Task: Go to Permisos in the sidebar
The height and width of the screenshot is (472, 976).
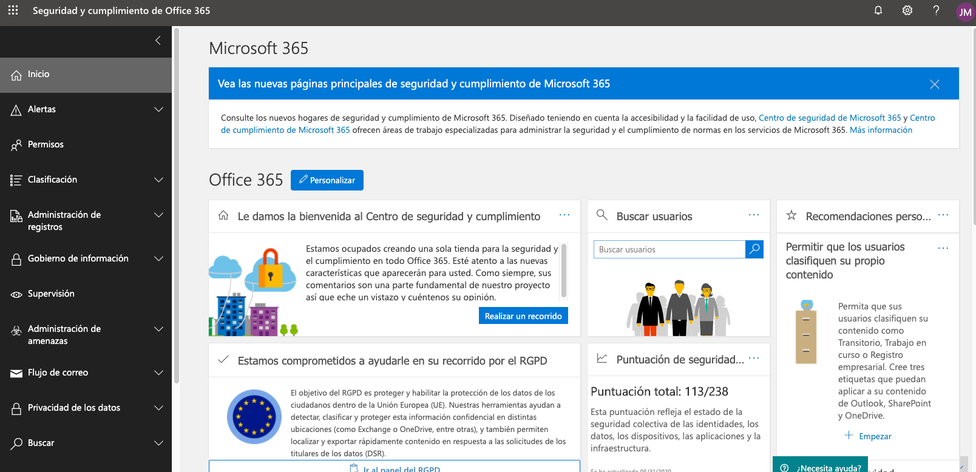Action: [x=46, y=144]
